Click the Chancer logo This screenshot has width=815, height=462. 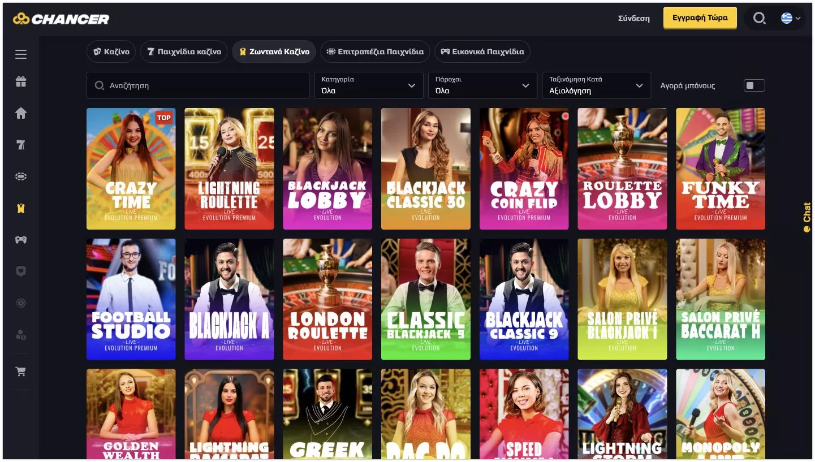61,19
